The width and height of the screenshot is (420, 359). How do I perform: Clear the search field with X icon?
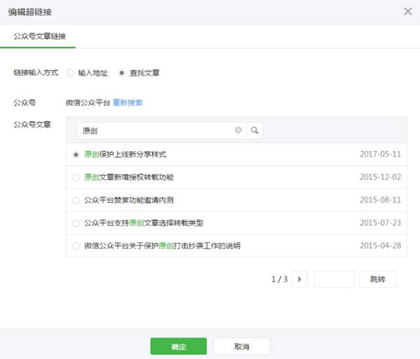pos(238,130)
